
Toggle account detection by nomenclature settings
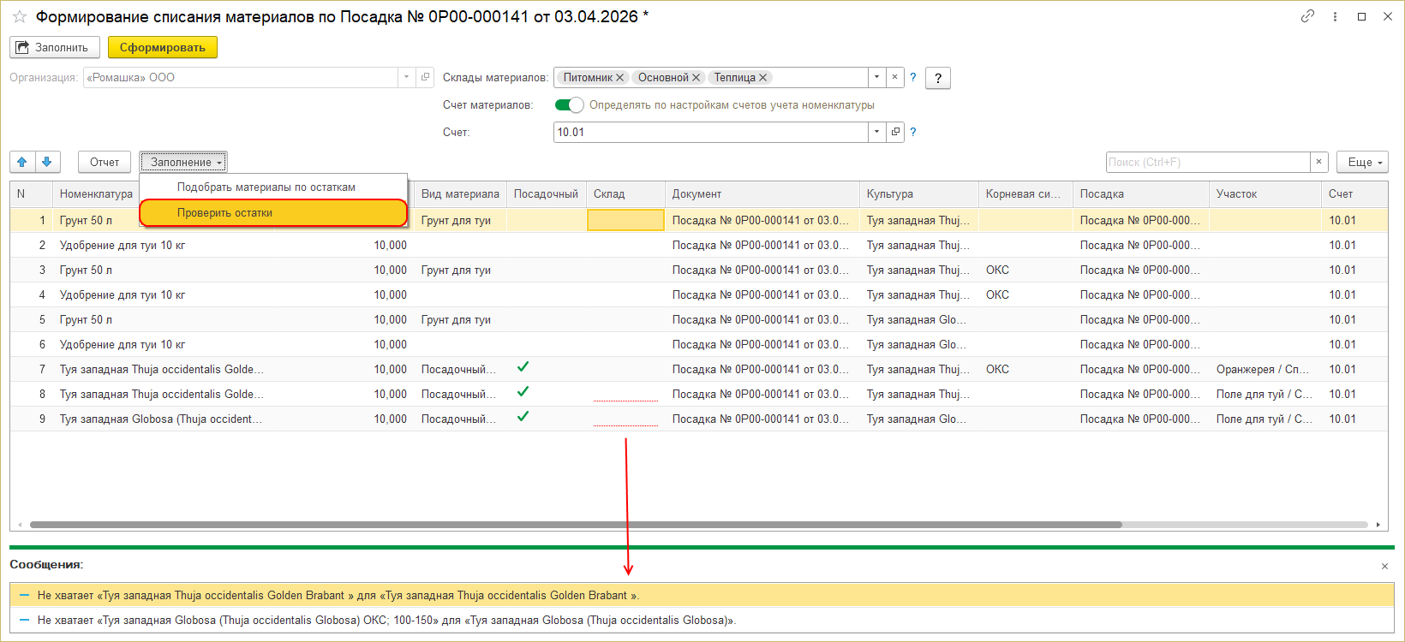coord(569,105)
